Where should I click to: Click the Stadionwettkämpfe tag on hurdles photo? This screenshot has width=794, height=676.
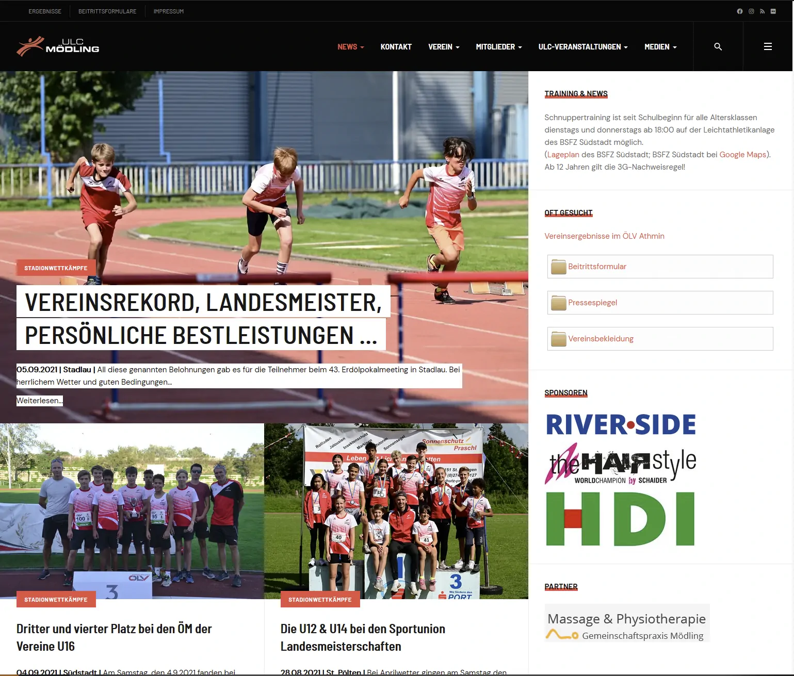(x=56, y=268)
